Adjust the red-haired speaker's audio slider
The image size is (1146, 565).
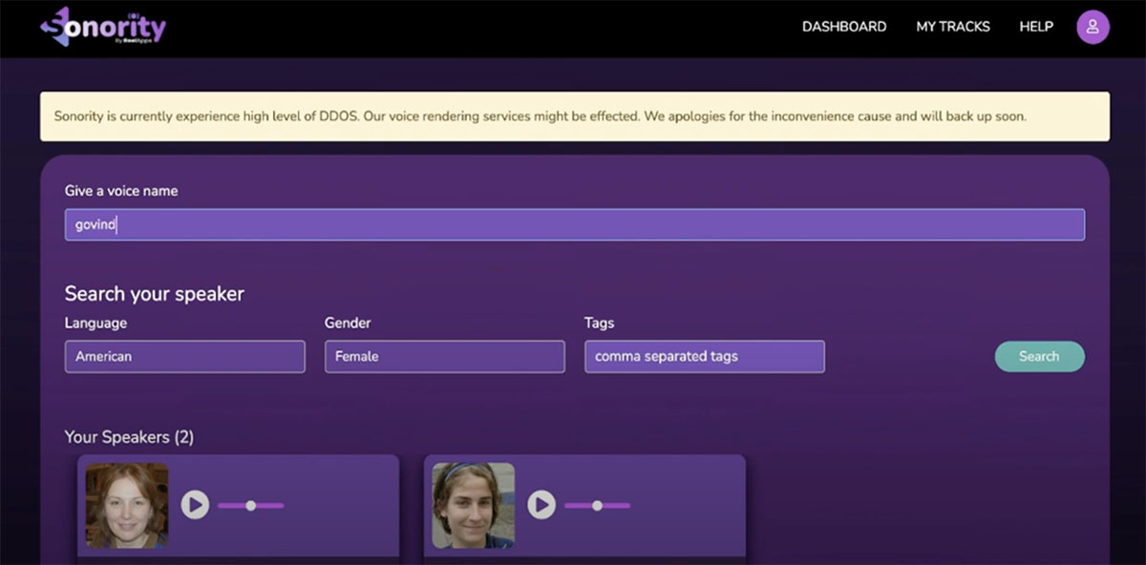click(x=251, y=506)
